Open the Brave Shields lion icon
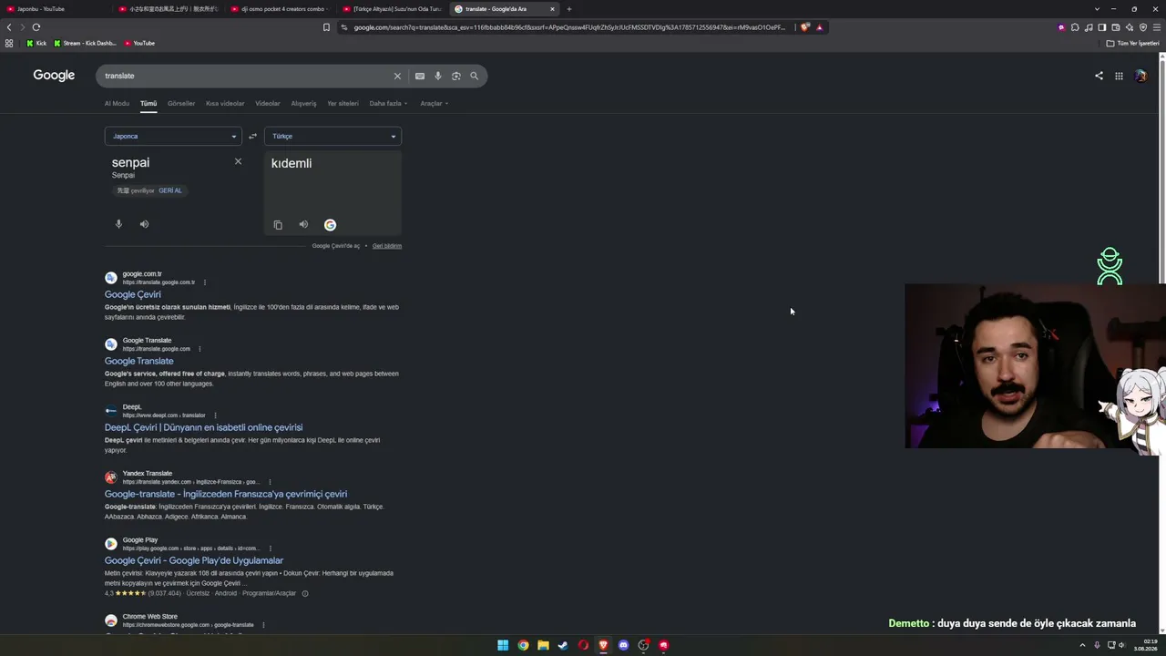 (x=804, y=27)
